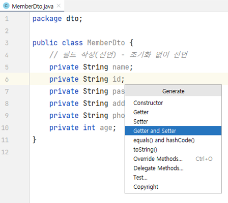Click the MemberDto class name
Viewport: 228px width, 203px height.
click(106, 43)
